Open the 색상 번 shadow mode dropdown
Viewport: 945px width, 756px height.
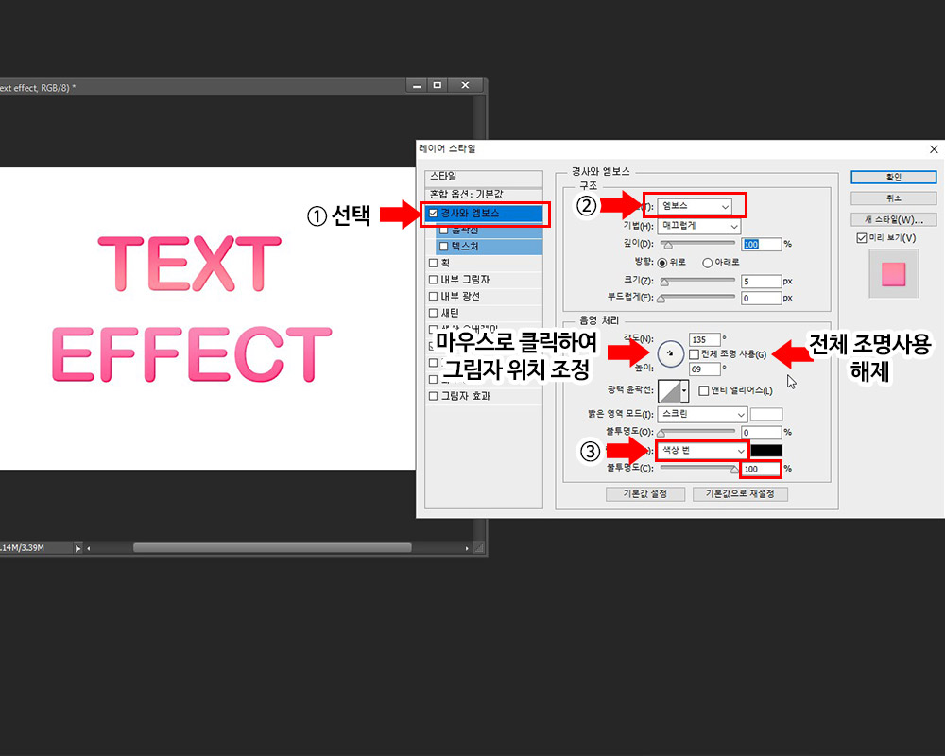[x=702, y=451]
